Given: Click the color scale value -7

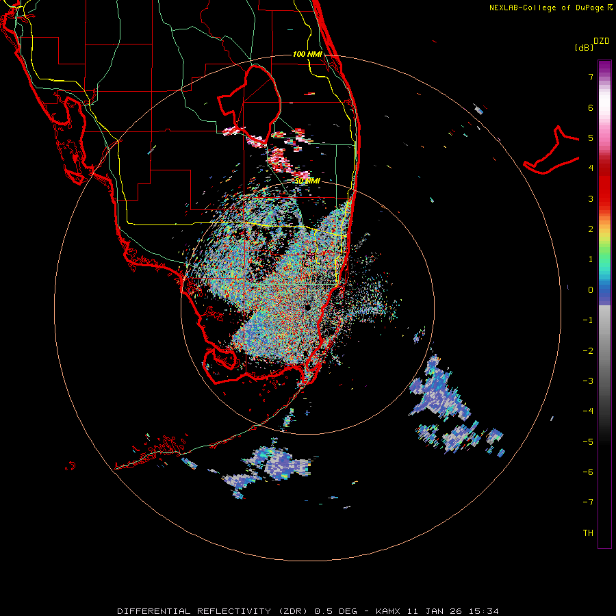Looking at the screenshot, I should (588, 502).
